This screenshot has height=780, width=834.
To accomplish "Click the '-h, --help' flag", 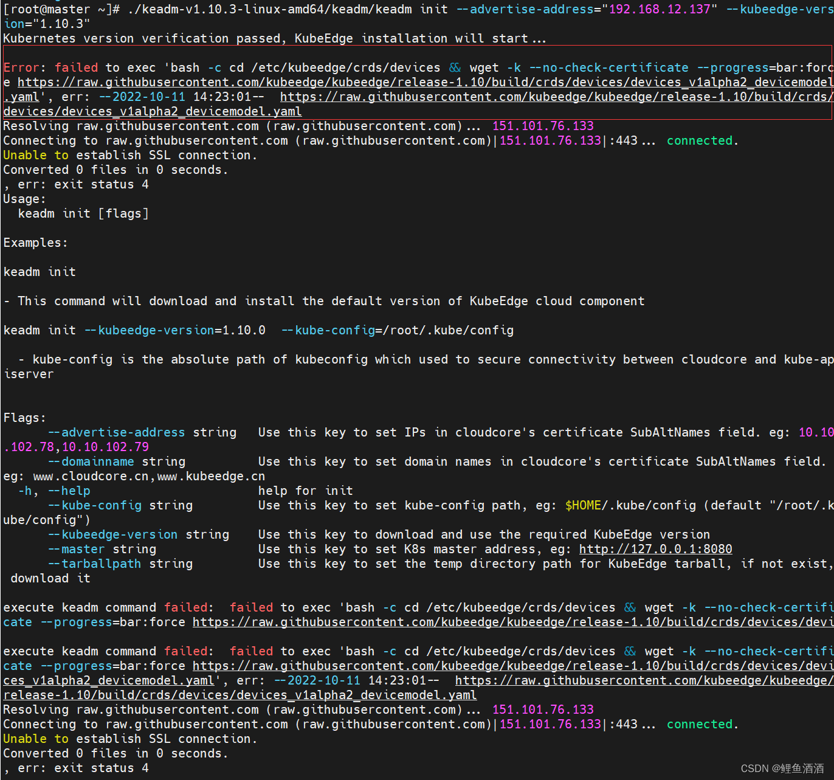I will [54, 491].
